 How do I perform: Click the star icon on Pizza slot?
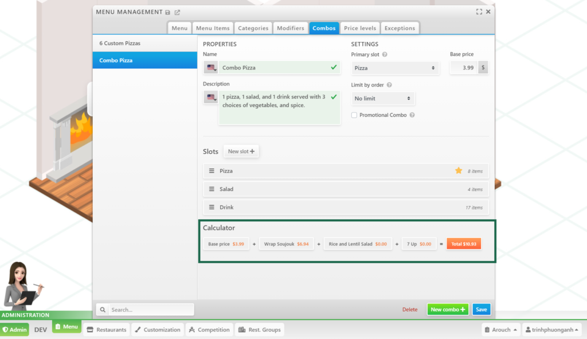pyautogui.click(x=459, y=171)
